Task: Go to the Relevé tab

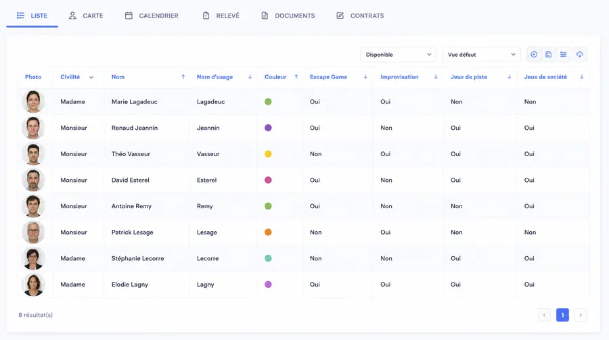Action: (221, 16)
